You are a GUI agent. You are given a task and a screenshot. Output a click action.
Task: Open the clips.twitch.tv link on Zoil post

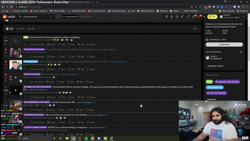pos(70,74)
